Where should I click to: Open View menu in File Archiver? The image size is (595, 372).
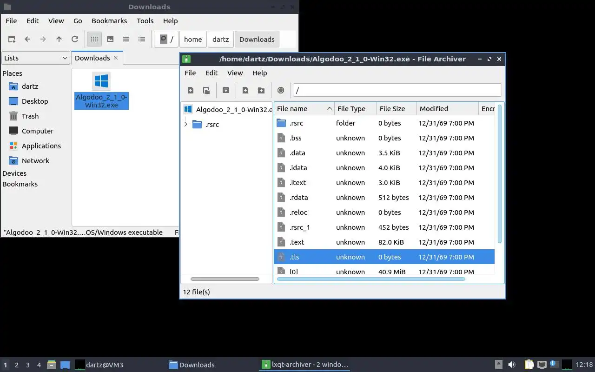pyautogui.click(x=235, y=73)
